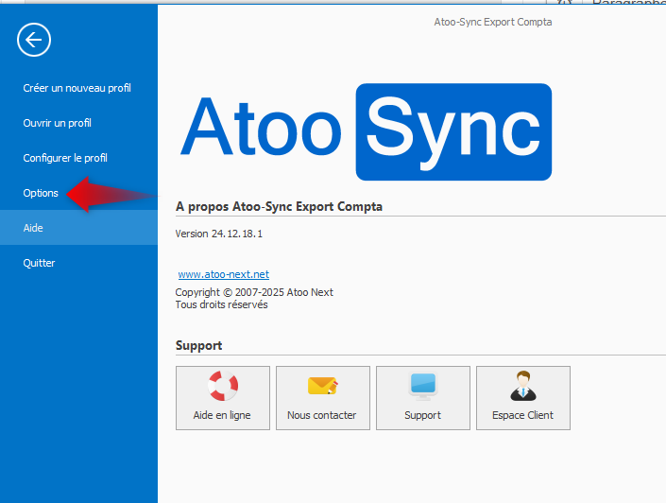The height and width of the screenshot is (503, 666).
Task: Click the back arrow circle icon
Action: tap(34, 40)
